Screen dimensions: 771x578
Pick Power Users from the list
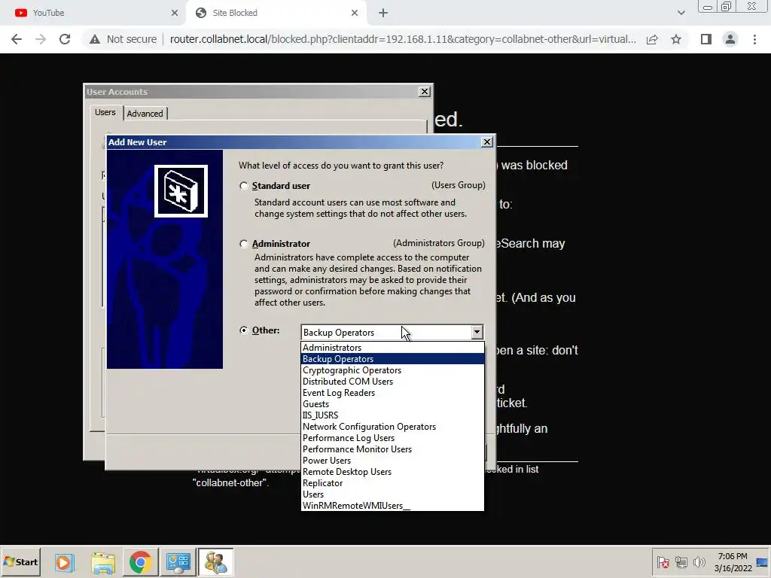click(x=392, y=461)
